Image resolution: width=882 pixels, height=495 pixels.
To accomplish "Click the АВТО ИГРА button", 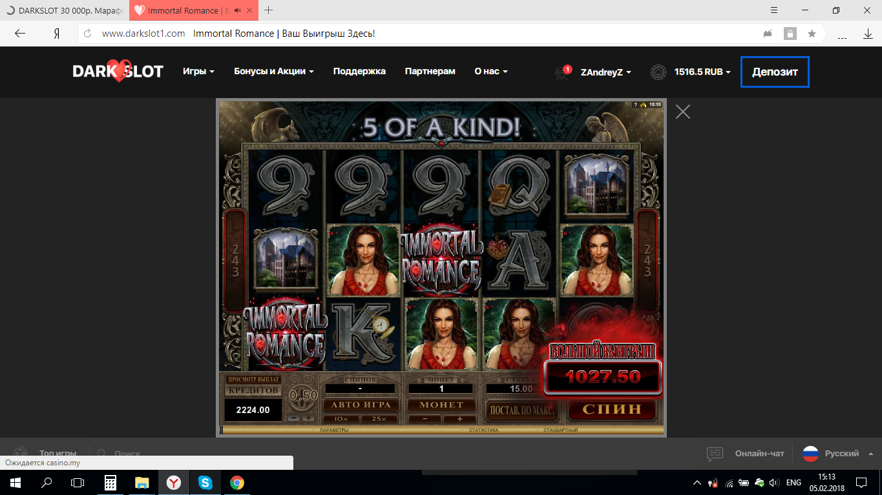I will click(361, 405).
